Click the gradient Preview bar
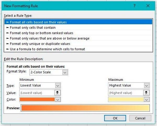This screenshot has width=157, height=126. [85, 108]
